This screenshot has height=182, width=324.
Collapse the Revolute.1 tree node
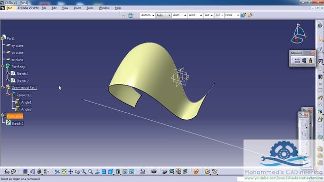(8, 95)
